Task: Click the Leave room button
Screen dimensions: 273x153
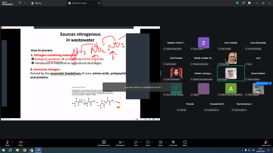Action: coord(266,143)
